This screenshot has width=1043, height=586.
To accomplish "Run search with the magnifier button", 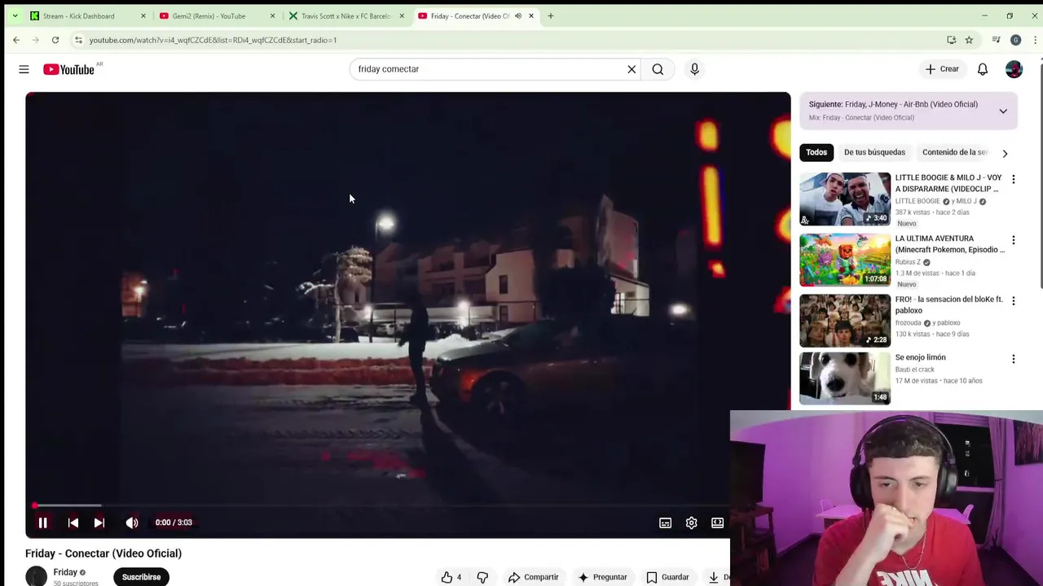I will click(x=658, y=69).
